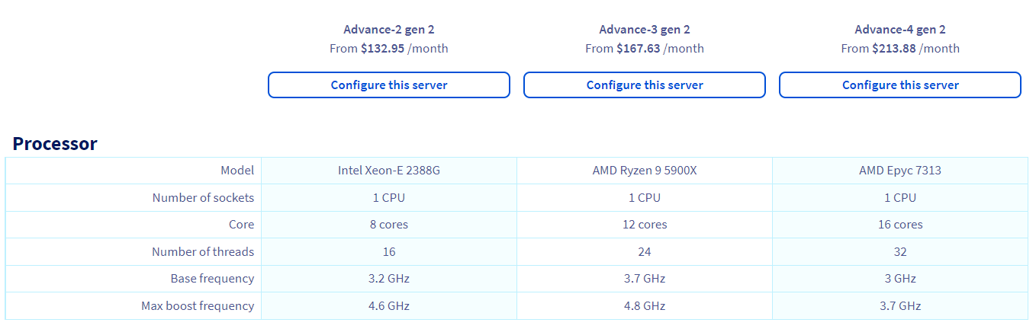Select the Advance-3 gen 2 title
This screenshot has height=329, width=1036.
[645, 30]
